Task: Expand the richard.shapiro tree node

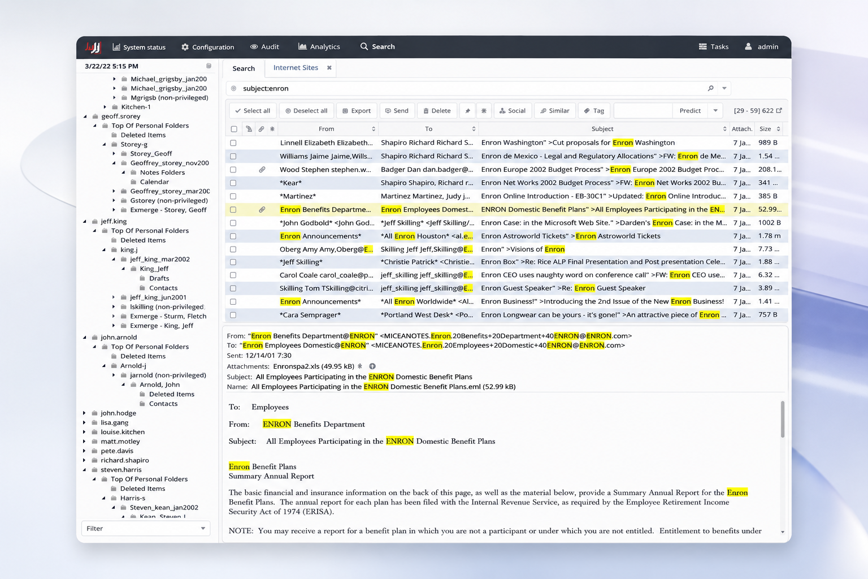Action: (x=85, y=461)
